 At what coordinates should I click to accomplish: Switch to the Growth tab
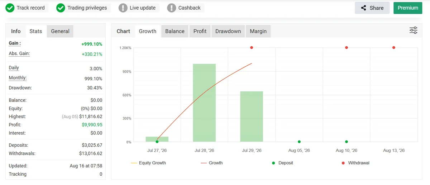point(148,31)
